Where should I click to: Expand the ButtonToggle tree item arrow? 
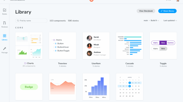click(x=54, y=51)
